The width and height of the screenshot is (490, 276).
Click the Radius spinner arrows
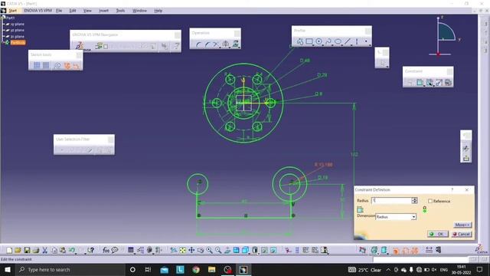click(x=414, y=201)
